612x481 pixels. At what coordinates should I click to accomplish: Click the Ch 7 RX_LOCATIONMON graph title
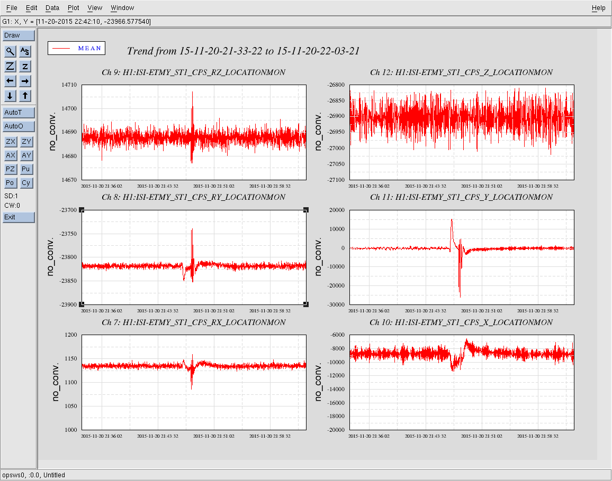click(194, 322)
